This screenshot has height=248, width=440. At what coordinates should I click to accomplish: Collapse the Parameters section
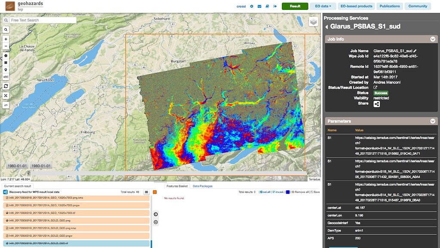click(x=433, y=121)
